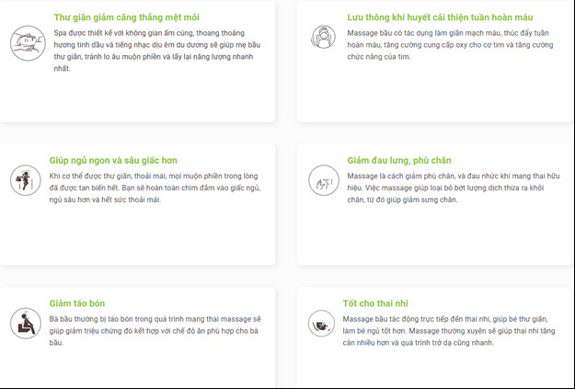Click the woman icon beside blood circulation heading
Image resolution: width=575 pixels, height=389 pixels.
[323, 38]
